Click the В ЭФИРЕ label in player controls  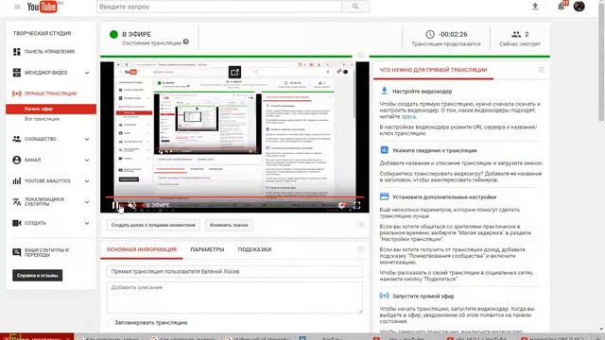coord(158,206)
